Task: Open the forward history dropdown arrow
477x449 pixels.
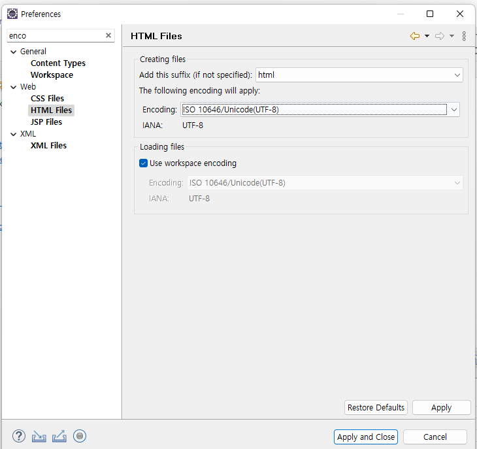Action: point(452,36)
